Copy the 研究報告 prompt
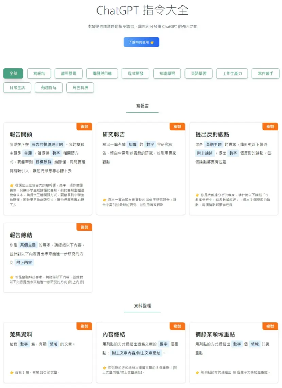The image size is (282, 388). click(x=177, y=127)
